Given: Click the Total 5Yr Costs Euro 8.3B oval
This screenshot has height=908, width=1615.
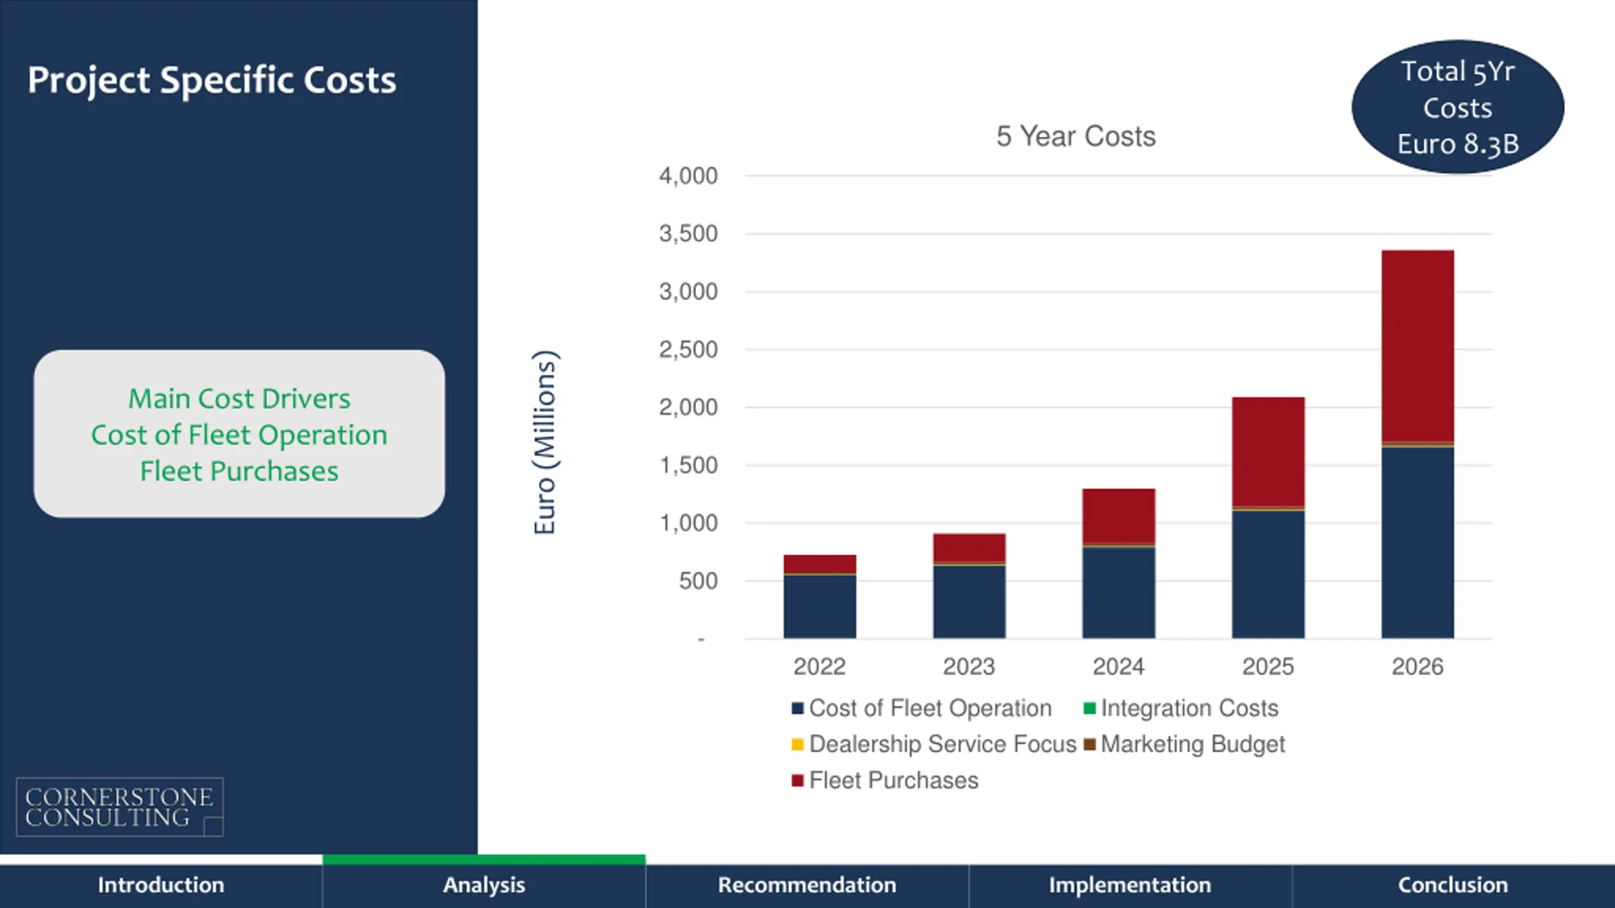Looking at the screenshot, I should pos(1458,107).
